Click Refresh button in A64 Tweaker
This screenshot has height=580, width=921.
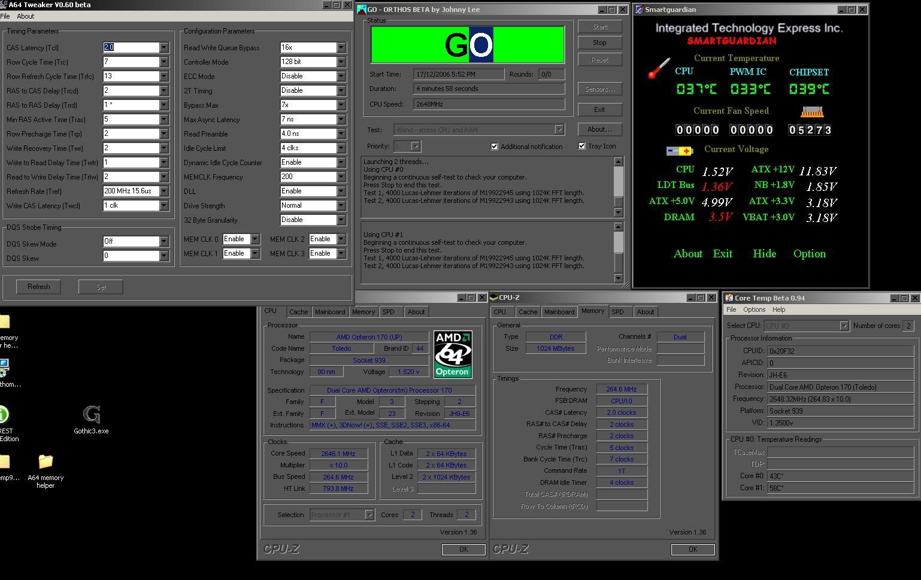click(38, 287)
